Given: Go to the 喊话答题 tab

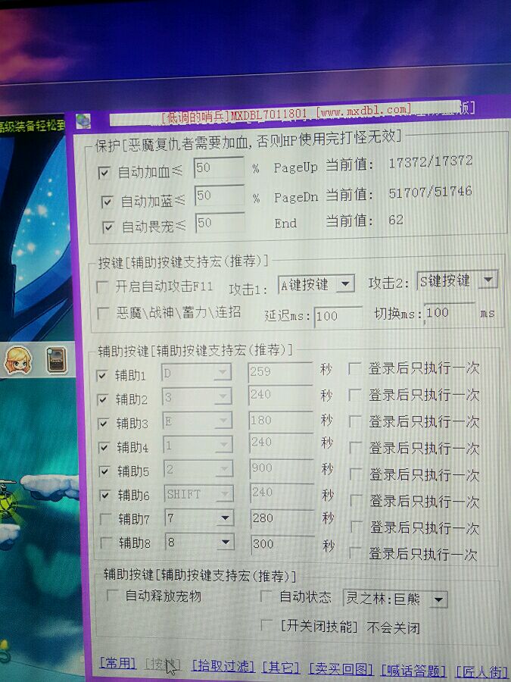Looking at the screenshot, I should coord(413,671).
